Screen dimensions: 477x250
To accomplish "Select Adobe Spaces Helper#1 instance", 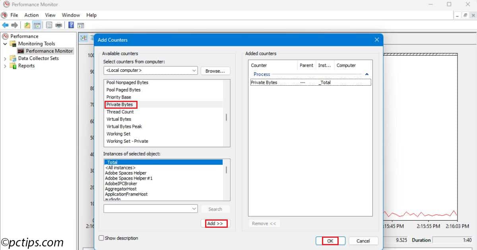I will coord(128,179).
